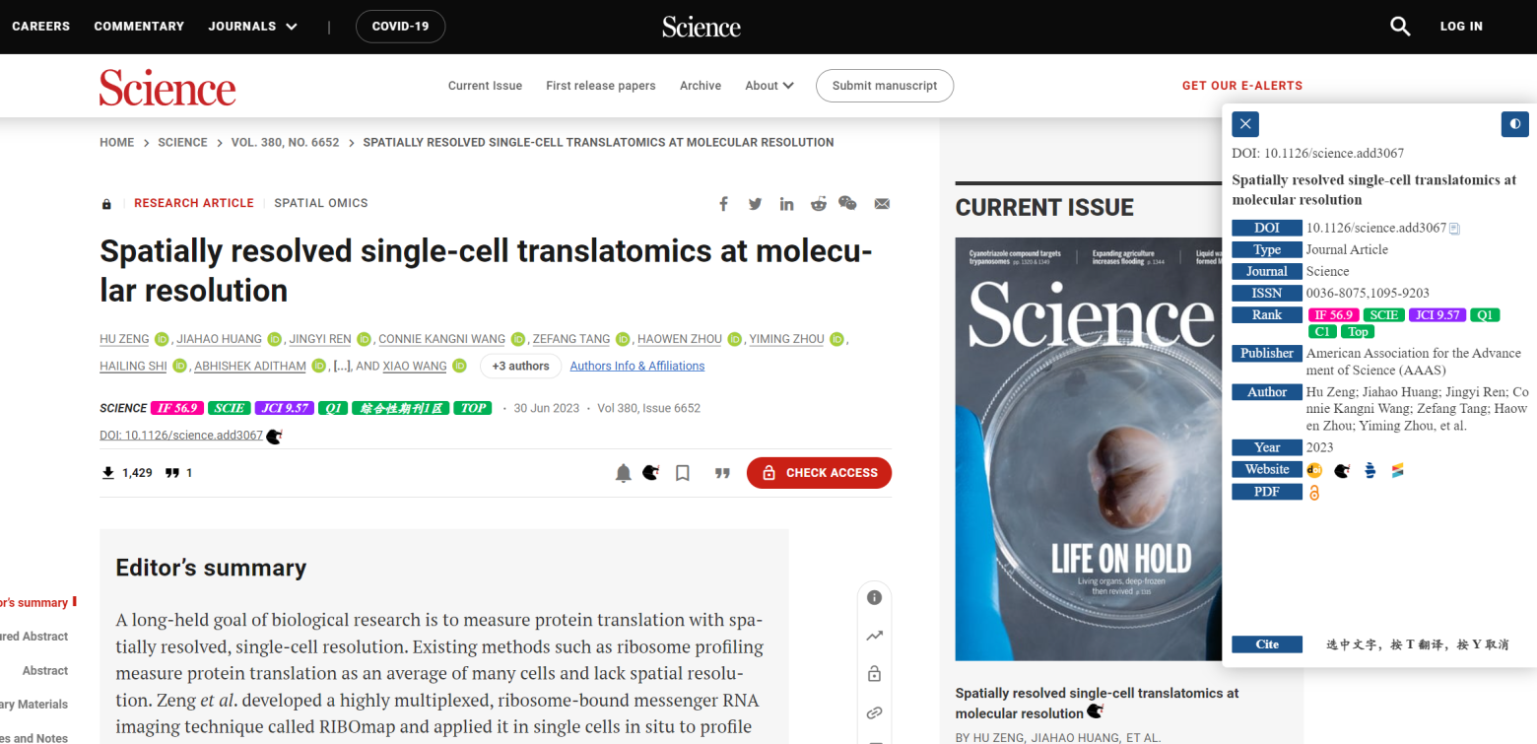The width and height of the screenshot is (1537, 744).
Task: Click the info icon in side toolbar
Action: click(x=874, y=597)
